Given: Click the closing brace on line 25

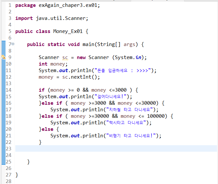Looking at the screenshot, I should tap(28, 162).
